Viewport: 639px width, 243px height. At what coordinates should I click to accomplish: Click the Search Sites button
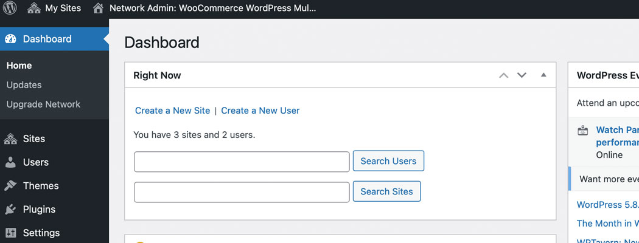tap(386, 192)
